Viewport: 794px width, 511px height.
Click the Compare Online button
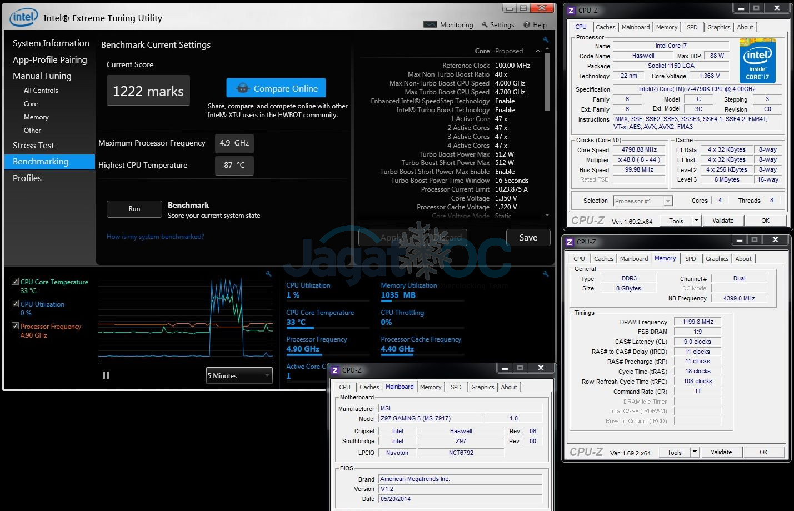coord(276,88)
